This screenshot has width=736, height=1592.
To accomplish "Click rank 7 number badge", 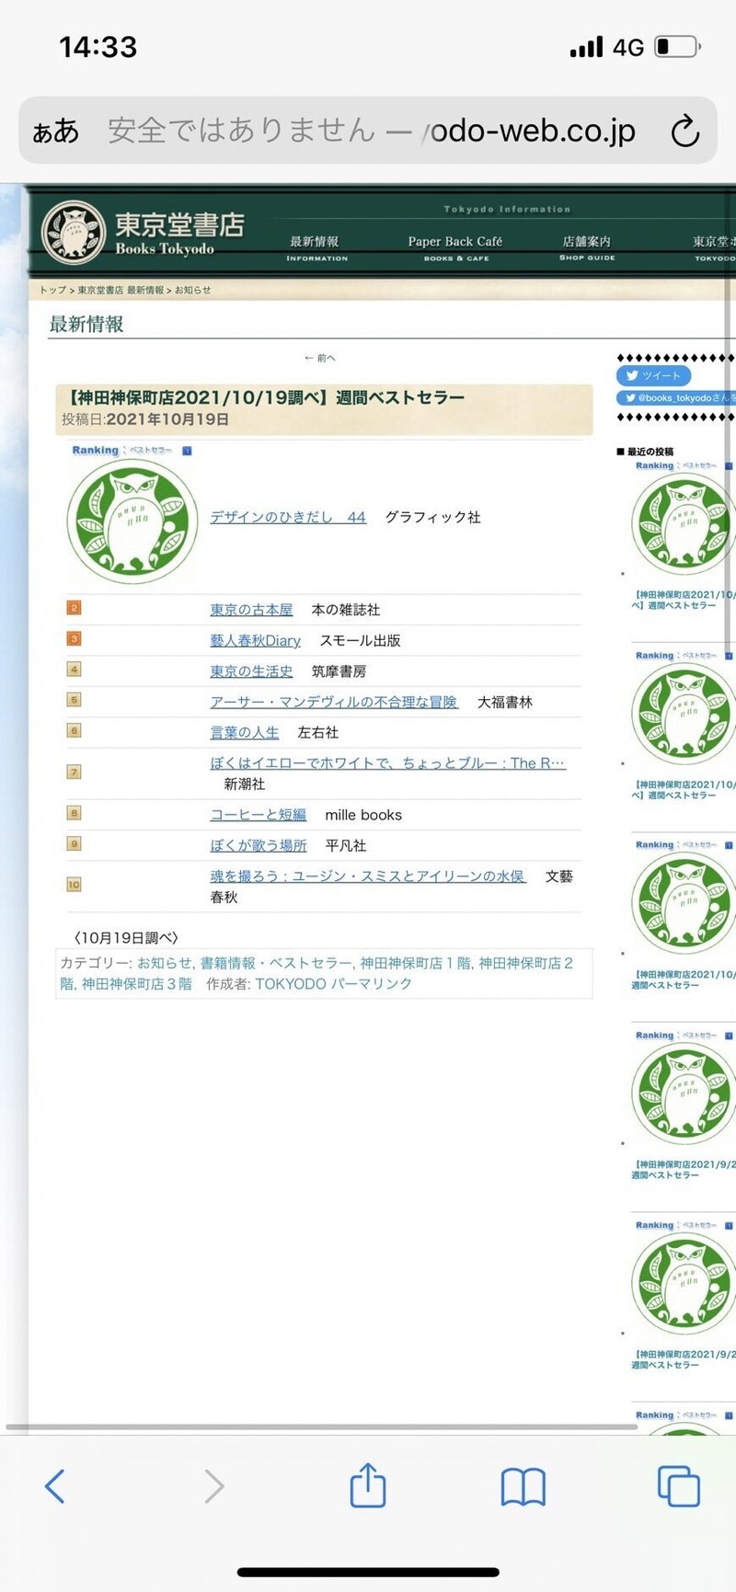I will [75, 772].
